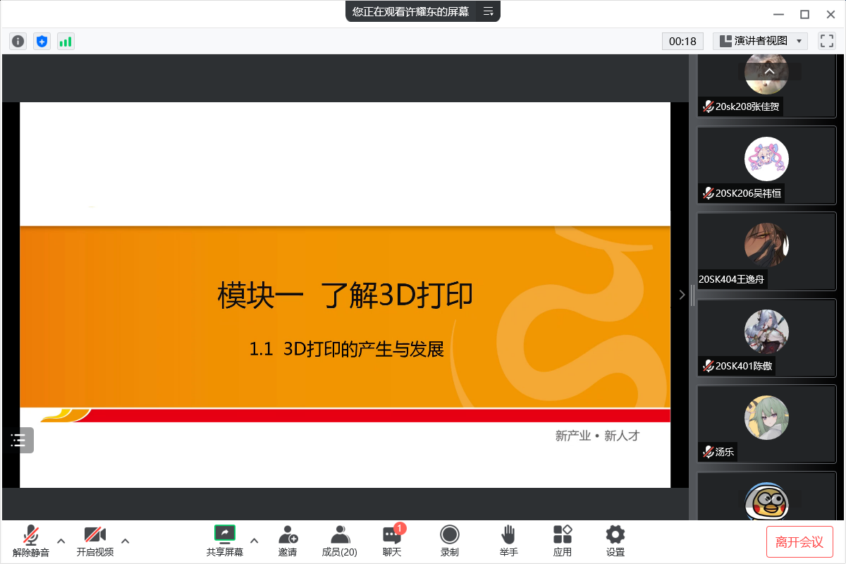Check green network signal bars icon
This screenshot has height=564, width=846.
[x=66, y=42]
